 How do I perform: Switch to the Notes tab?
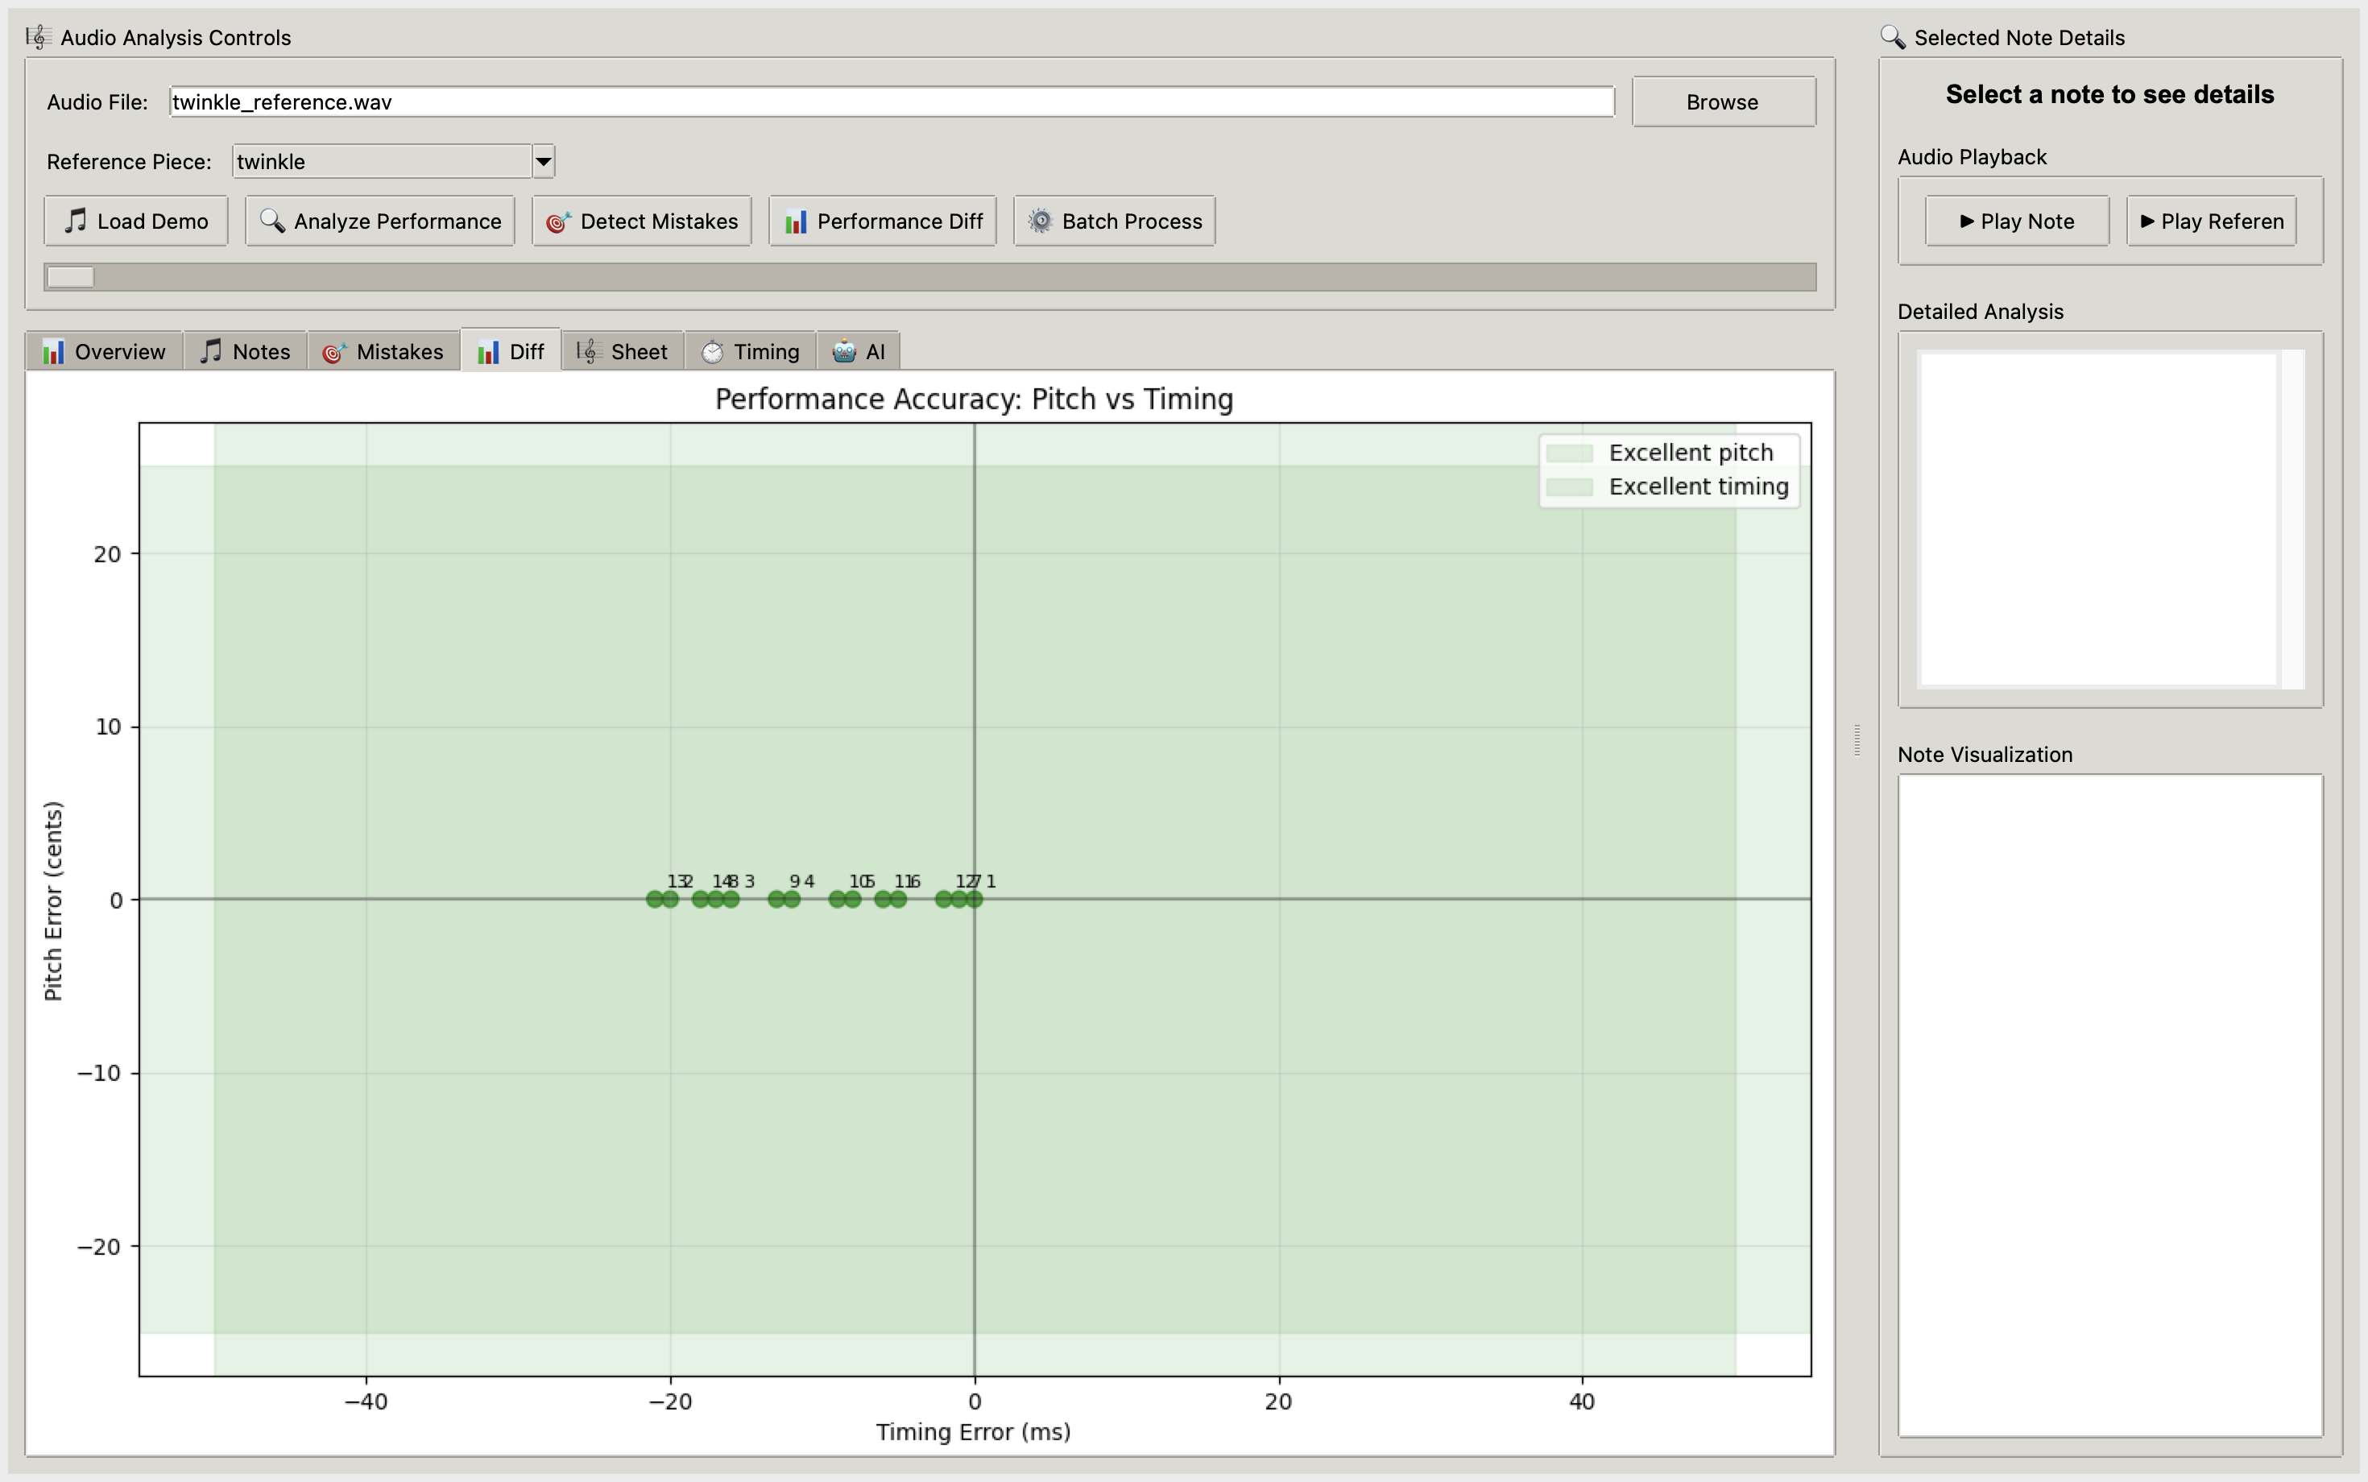point(245,352)
